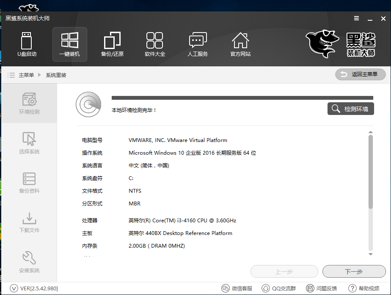Click the scroll down arrow of info list

click(371, 254)
